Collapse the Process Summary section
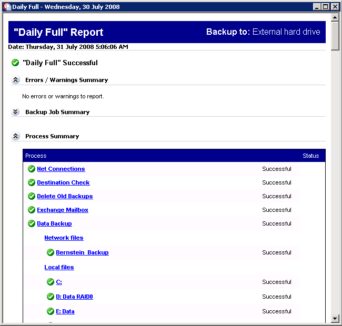This screenshot has height=326, width=342. 15,136
